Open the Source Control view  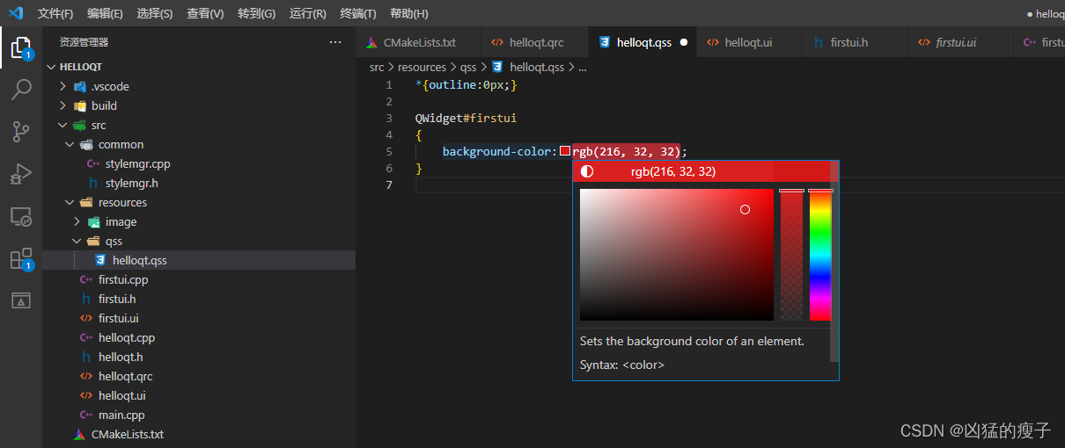(21, 132)
